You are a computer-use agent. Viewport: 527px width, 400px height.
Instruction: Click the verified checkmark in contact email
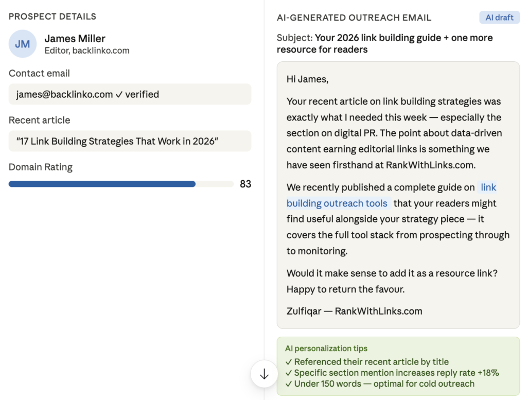pos(119,94)
